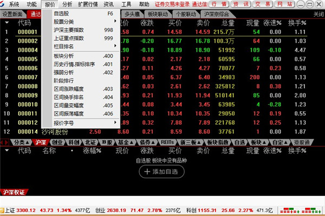
Task: Click the second red-green market indicator in the status bar
Action: (x=311, y=211)
